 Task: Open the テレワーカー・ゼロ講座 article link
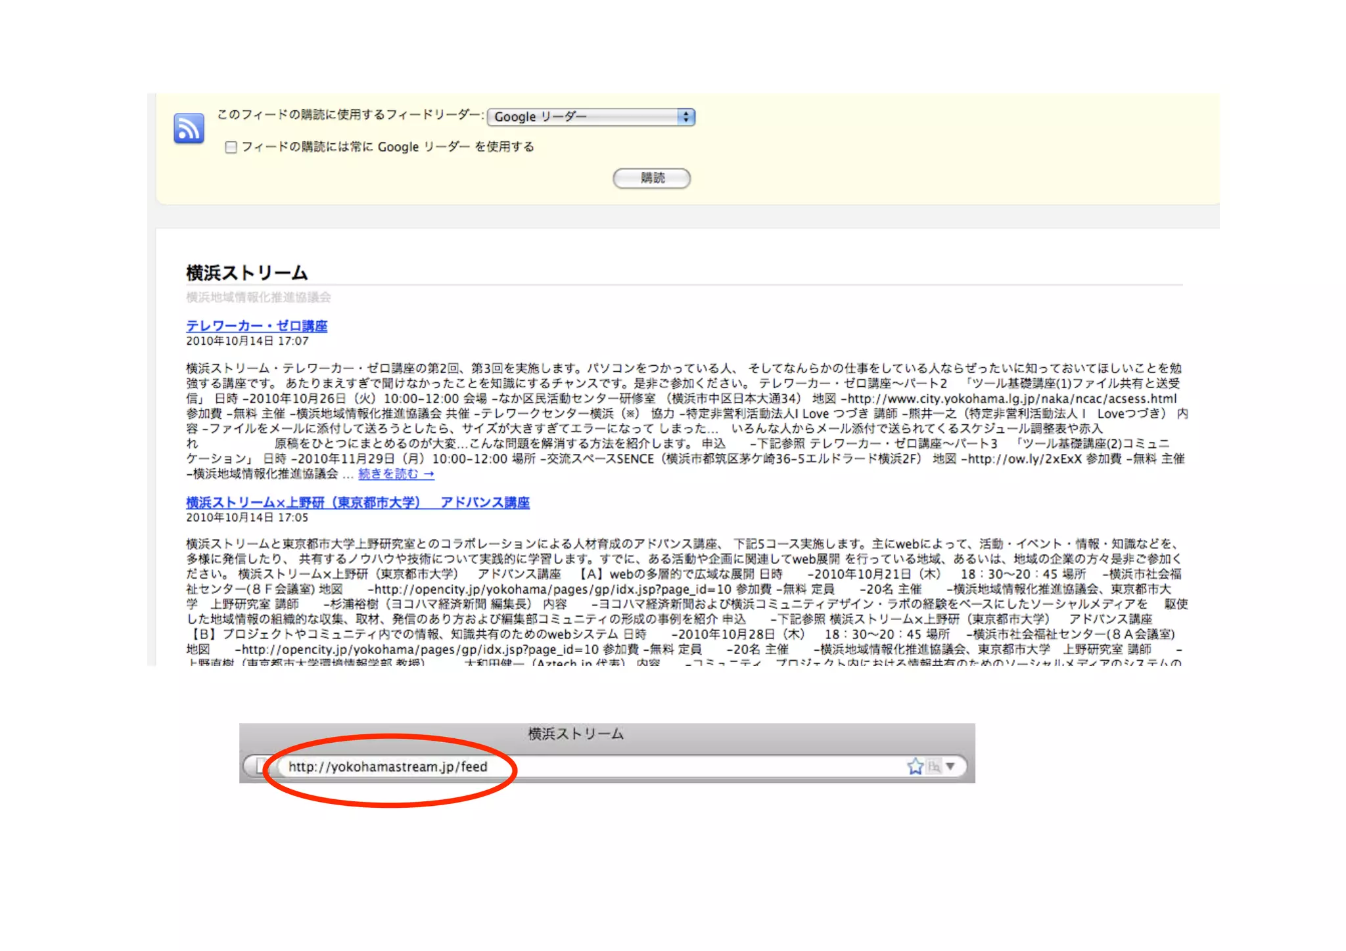(x=256, y=326)
